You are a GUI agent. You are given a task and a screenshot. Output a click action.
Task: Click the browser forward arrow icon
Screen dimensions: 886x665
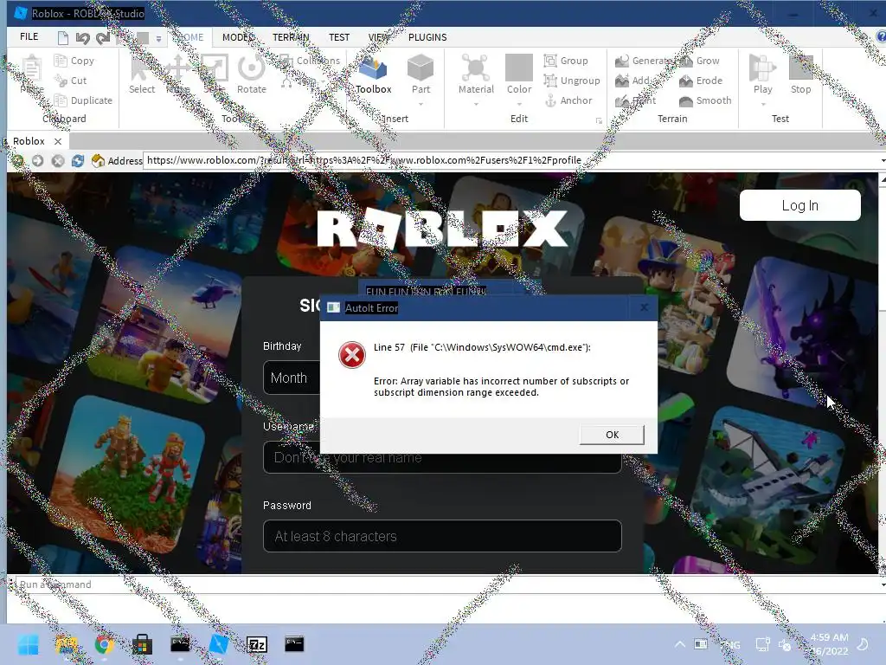37,160
